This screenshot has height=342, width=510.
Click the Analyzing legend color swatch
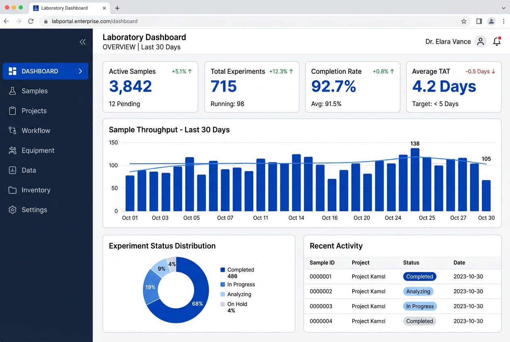pos(223,294)
